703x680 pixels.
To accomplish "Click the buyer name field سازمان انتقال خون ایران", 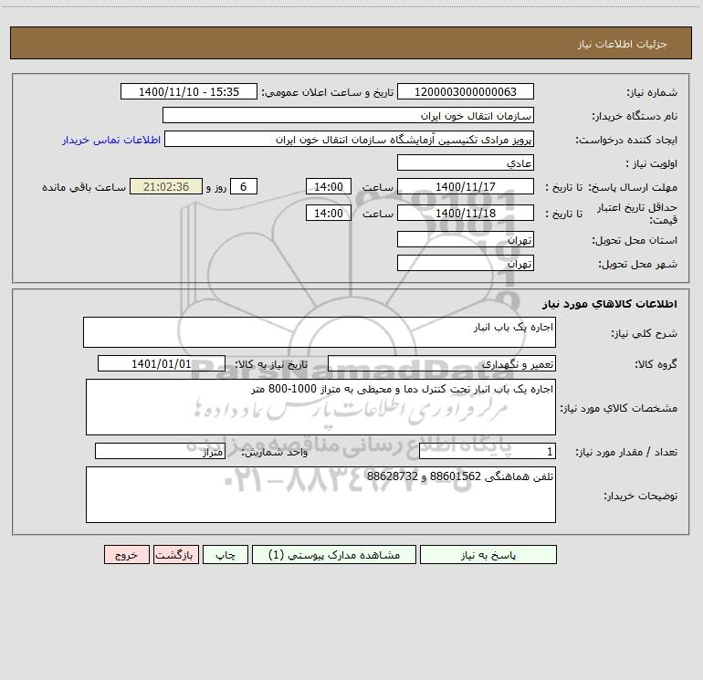I will pyautogui.click(x=349, y=116).
